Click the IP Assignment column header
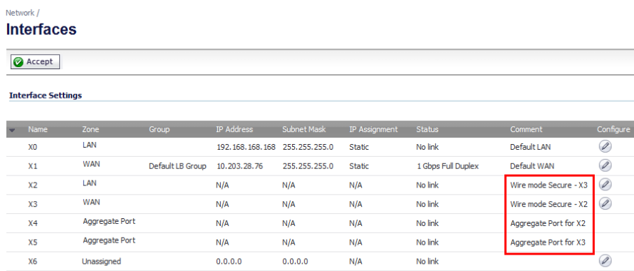The image size is (634, 271). tap(373, 130)
